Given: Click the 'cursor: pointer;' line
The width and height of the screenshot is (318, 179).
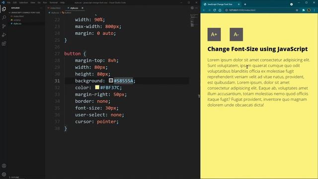Looking at the screenshot, I should (97, 121).
